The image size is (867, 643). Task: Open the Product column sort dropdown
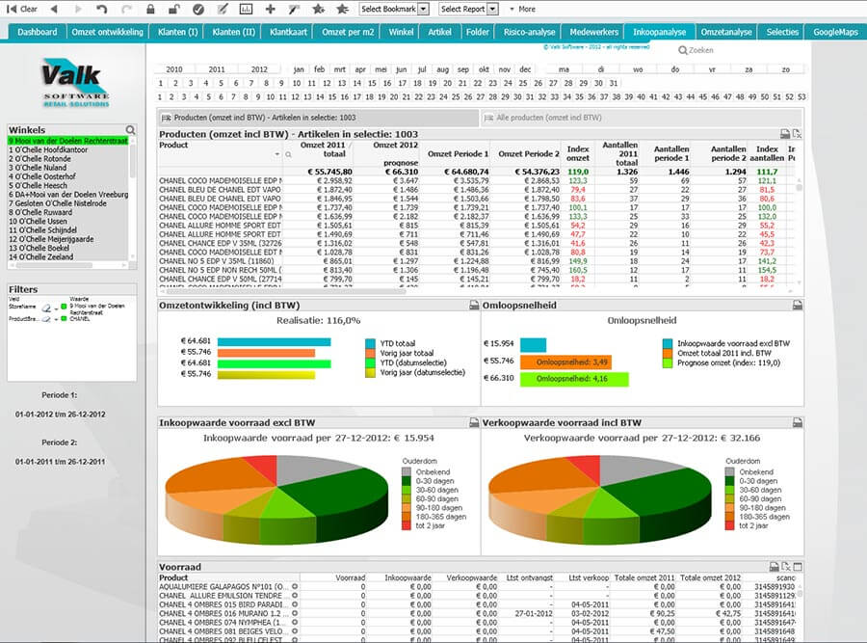(x=277, y=154)
